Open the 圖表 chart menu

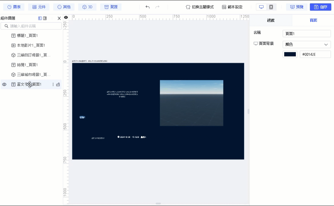14,7
